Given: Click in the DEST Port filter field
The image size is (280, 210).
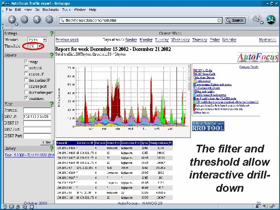Looking at the screenshot, I should coord(37,136).
